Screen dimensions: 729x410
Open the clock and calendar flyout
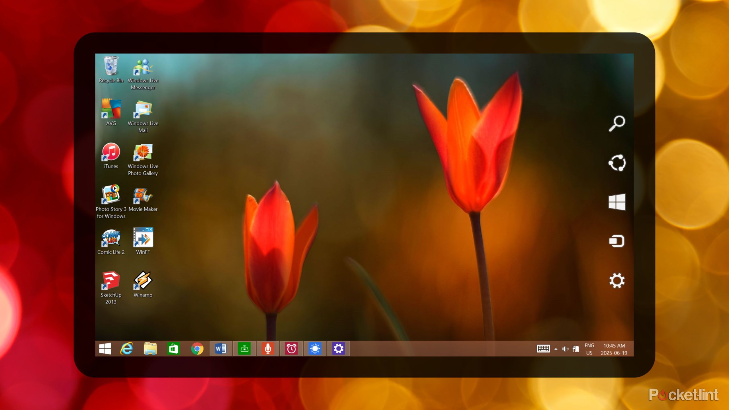[613, 348]
